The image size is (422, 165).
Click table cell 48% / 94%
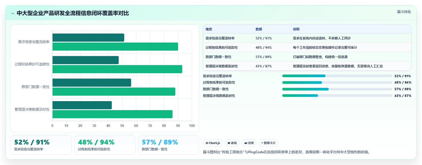264,48
